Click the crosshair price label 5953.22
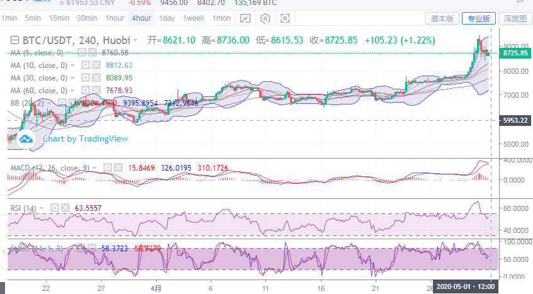Screen dimensions: 533x294 pos(515,120)
